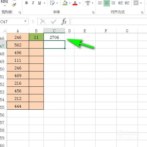The width and height of the screenshot is (147, 147).
Task: Click formula bar options dots handle
Action: (33, 21)
